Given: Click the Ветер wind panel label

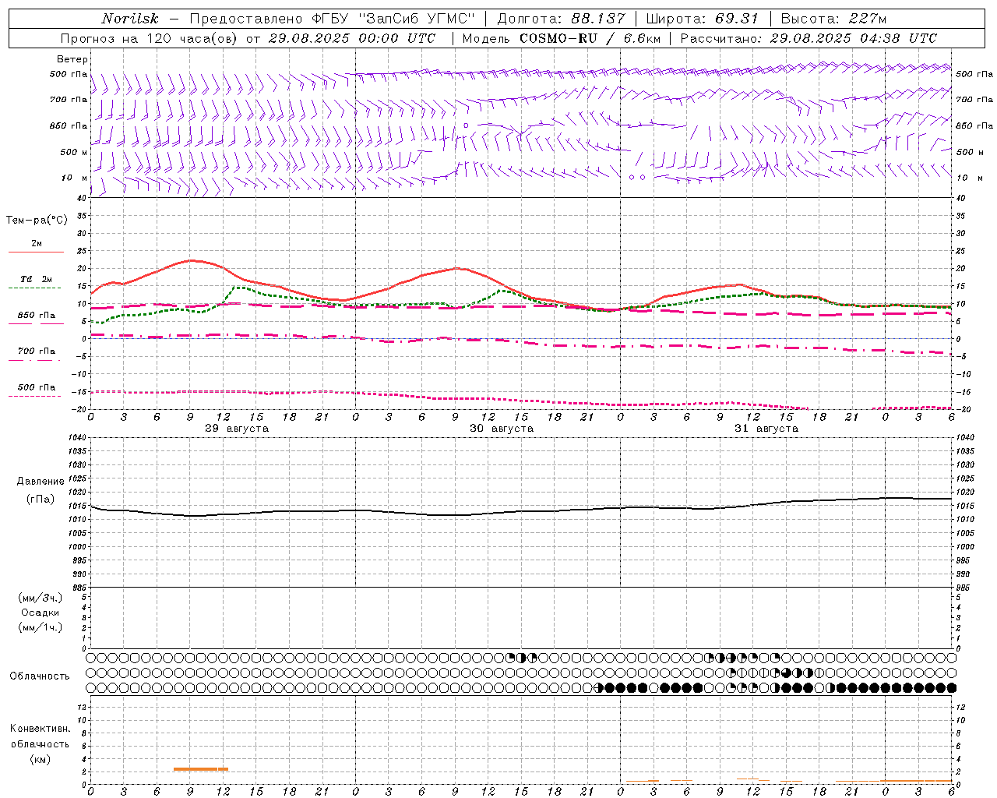Looking at the screenshot, I should (72, 59).
